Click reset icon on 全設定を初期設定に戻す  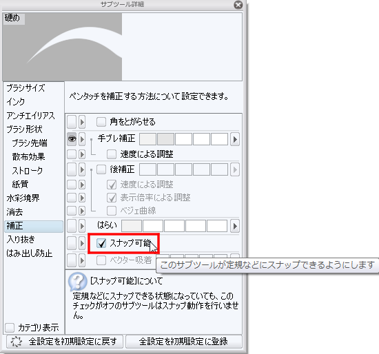pyautogui.click(x=17, y=342)
